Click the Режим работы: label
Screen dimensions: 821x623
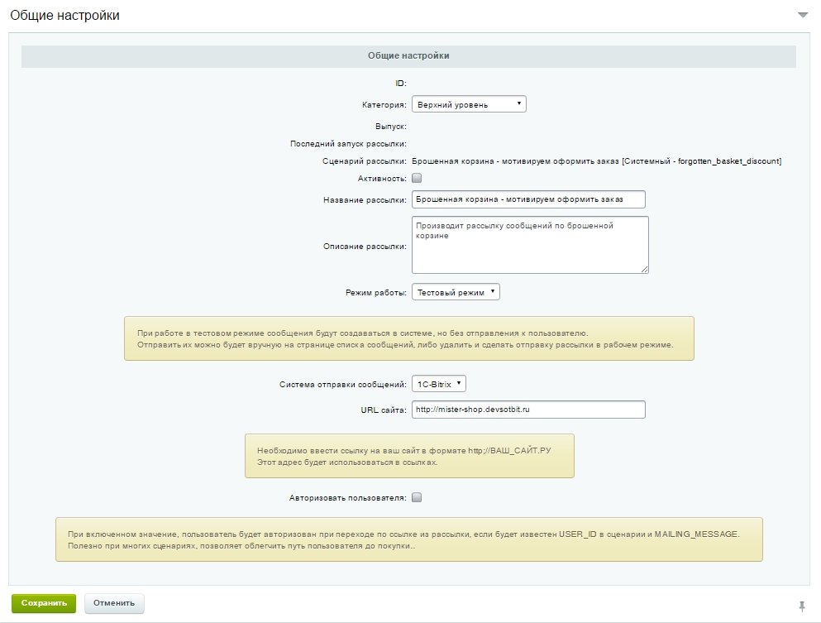376,292
